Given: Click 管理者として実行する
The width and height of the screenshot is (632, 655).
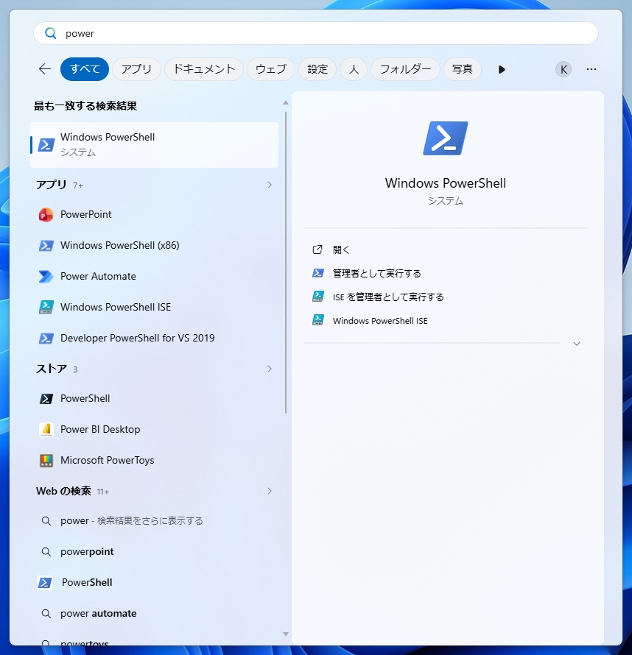Looking at the screenshot, I should [376, 274].
